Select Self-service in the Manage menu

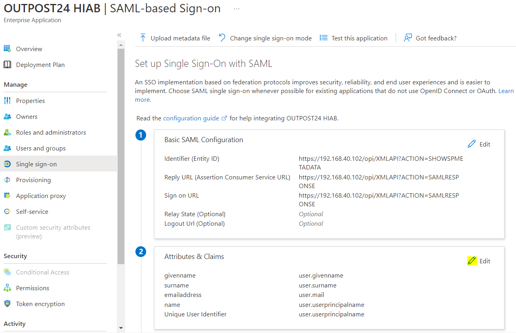pyautogui.click(x=32, y=211)
